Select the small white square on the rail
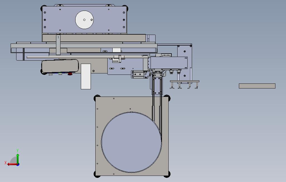Image resolution: width=286 pixels, height=182 pixels. click(x=117, y=50)
